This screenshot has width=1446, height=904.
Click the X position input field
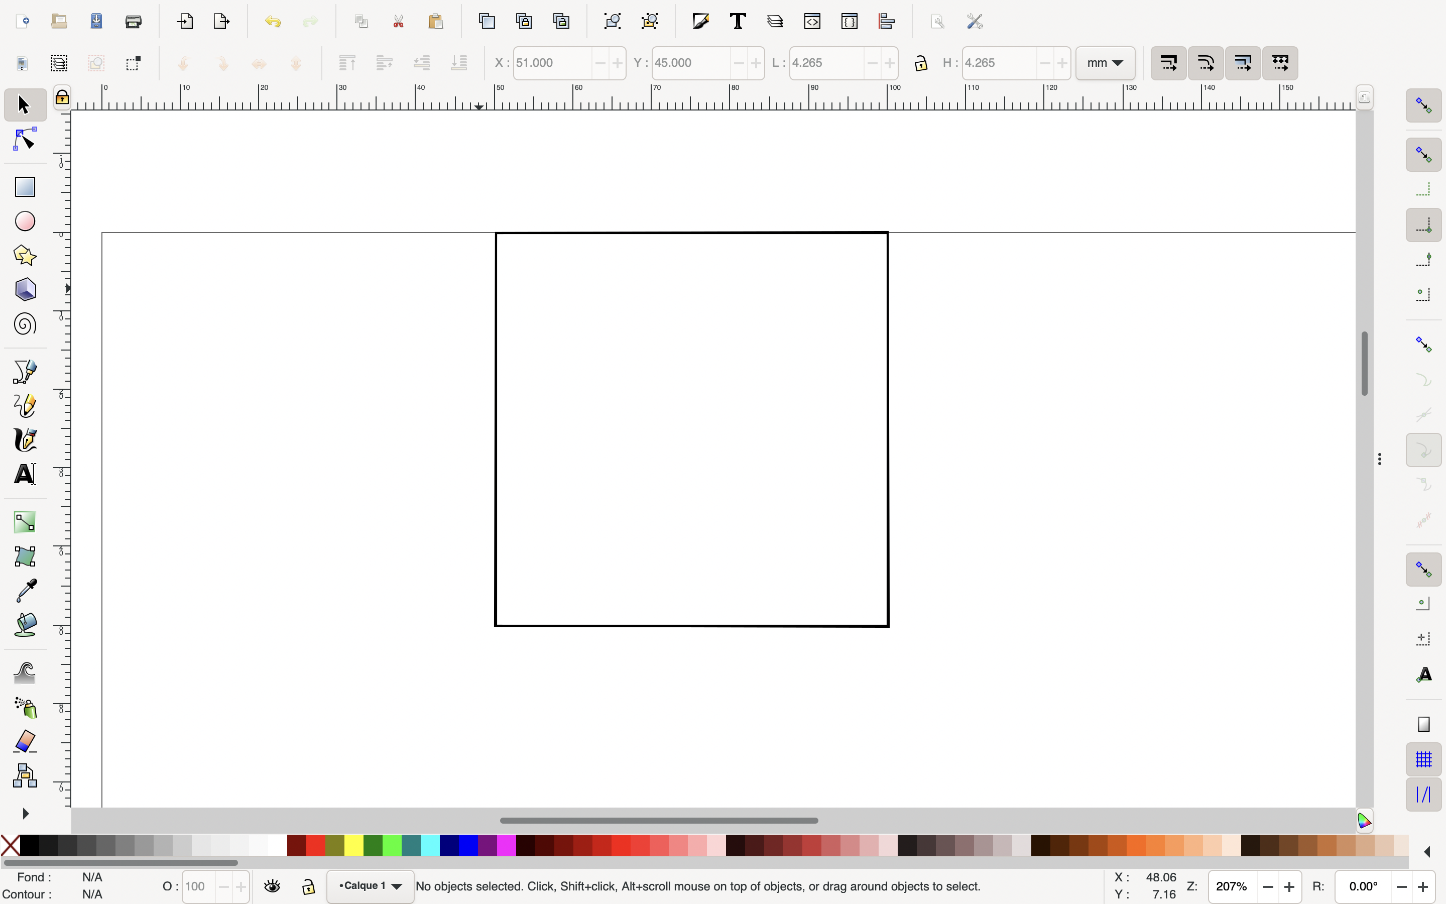tap(553, 63)
